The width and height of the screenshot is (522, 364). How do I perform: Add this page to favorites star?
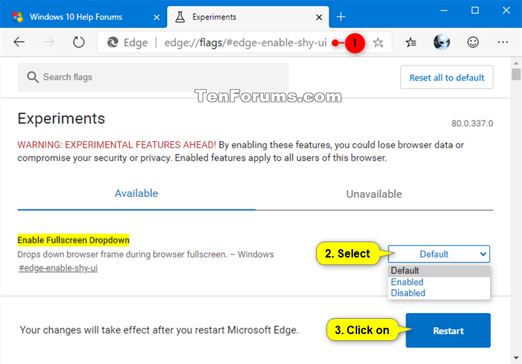tap(378, 42)
